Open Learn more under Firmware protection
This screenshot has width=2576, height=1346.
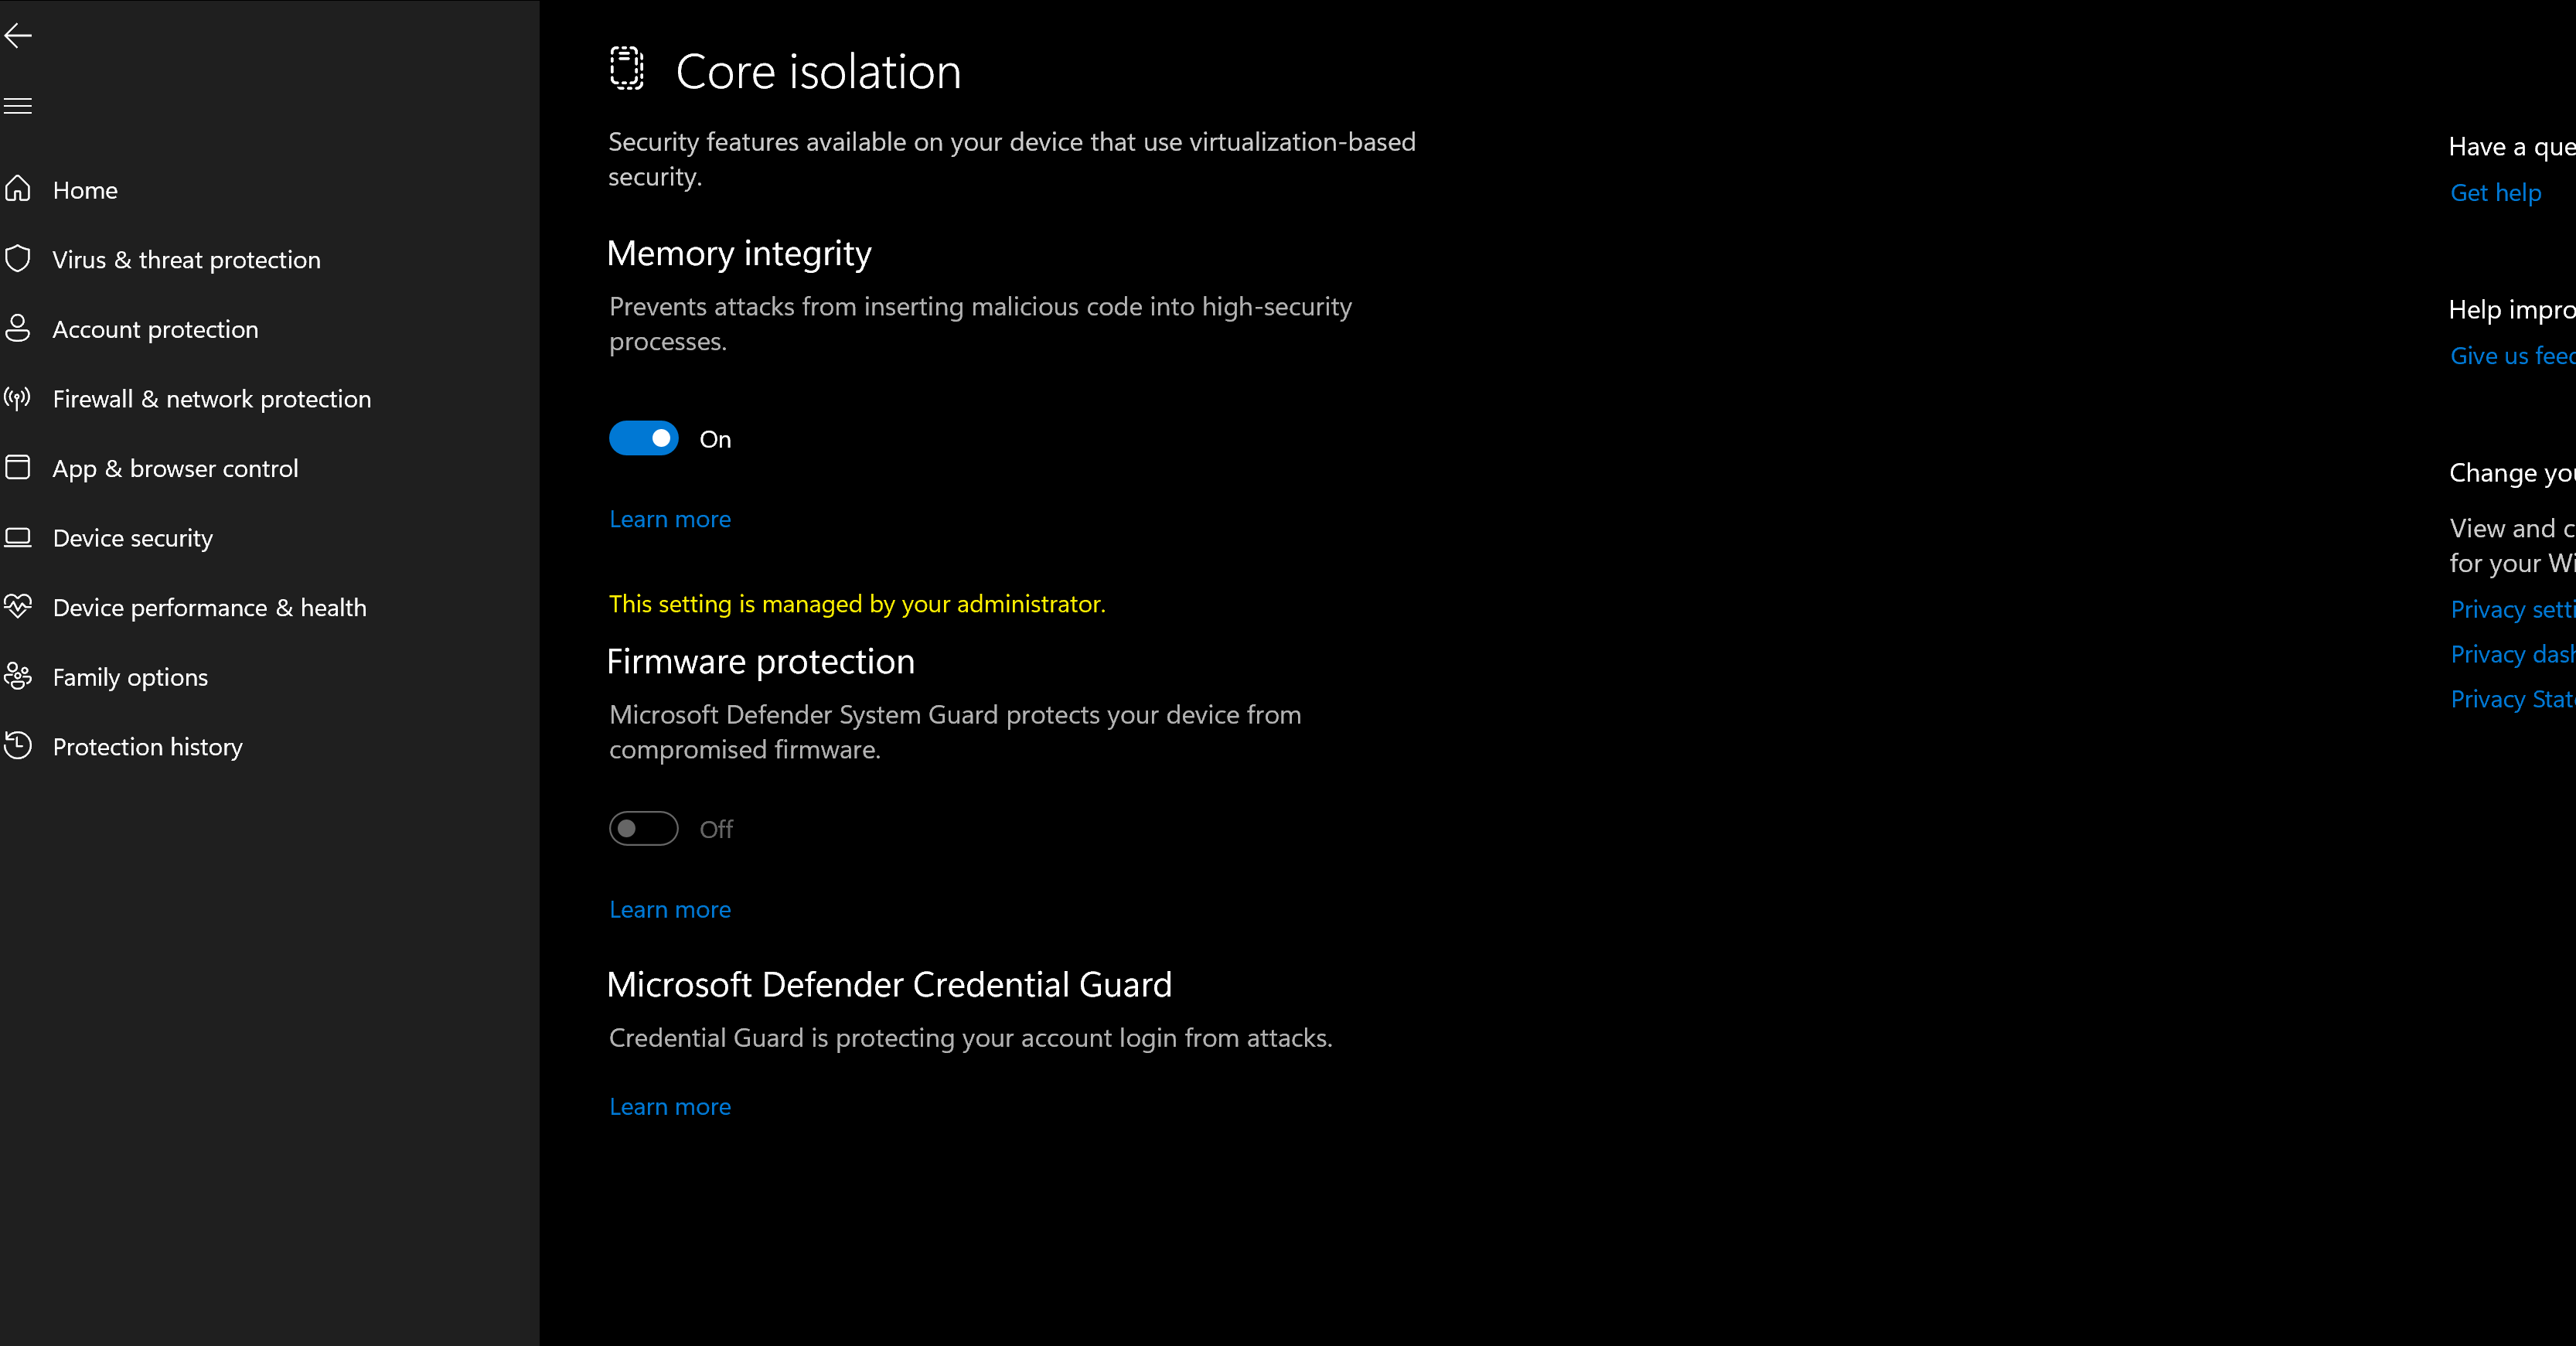(x=669, y=909)
